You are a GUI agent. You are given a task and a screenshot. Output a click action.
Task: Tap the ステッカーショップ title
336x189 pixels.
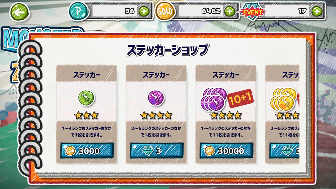(x=168, y=50)
